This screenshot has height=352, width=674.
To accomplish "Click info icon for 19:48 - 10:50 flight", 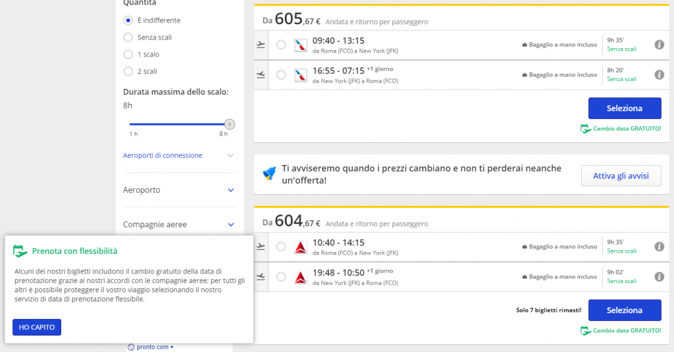I will [x=659, y=276].
